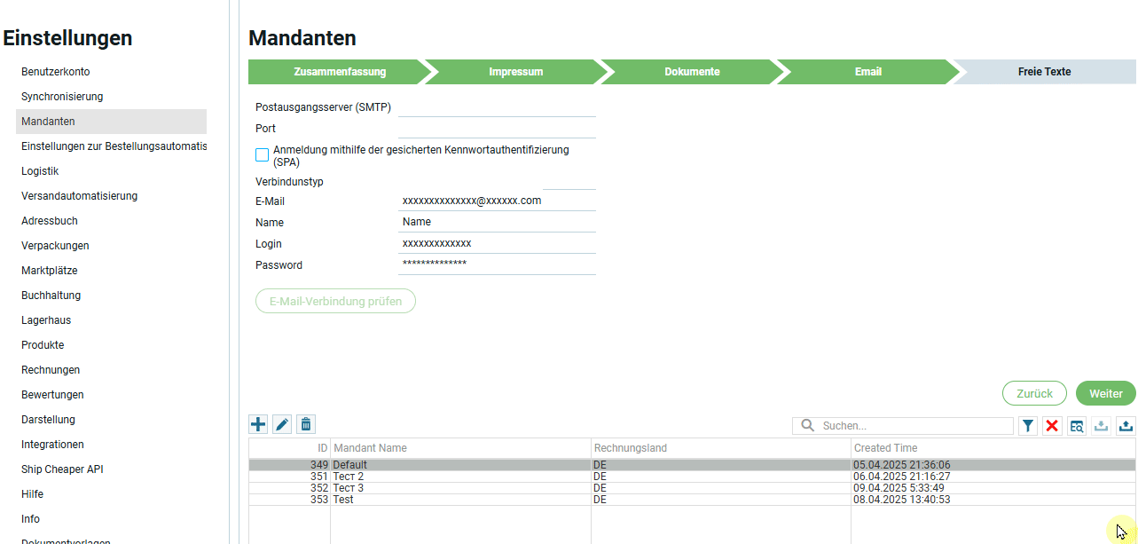Click the add new Mandant plus icon
The width and height of the screenshot is (1138, 544).
point(258,425)
